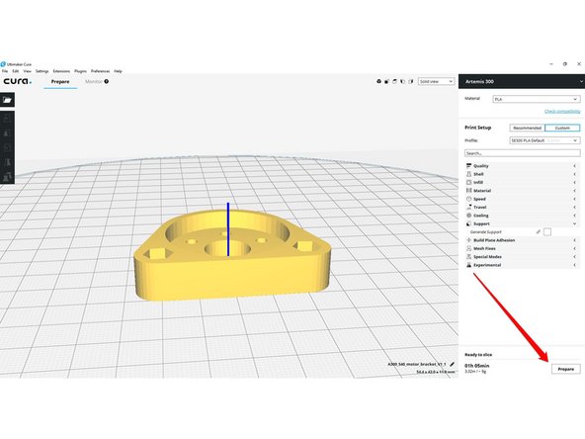Click the Speed category icon
Viewport: 585px width, 439px height.
[x=469, y=199]
